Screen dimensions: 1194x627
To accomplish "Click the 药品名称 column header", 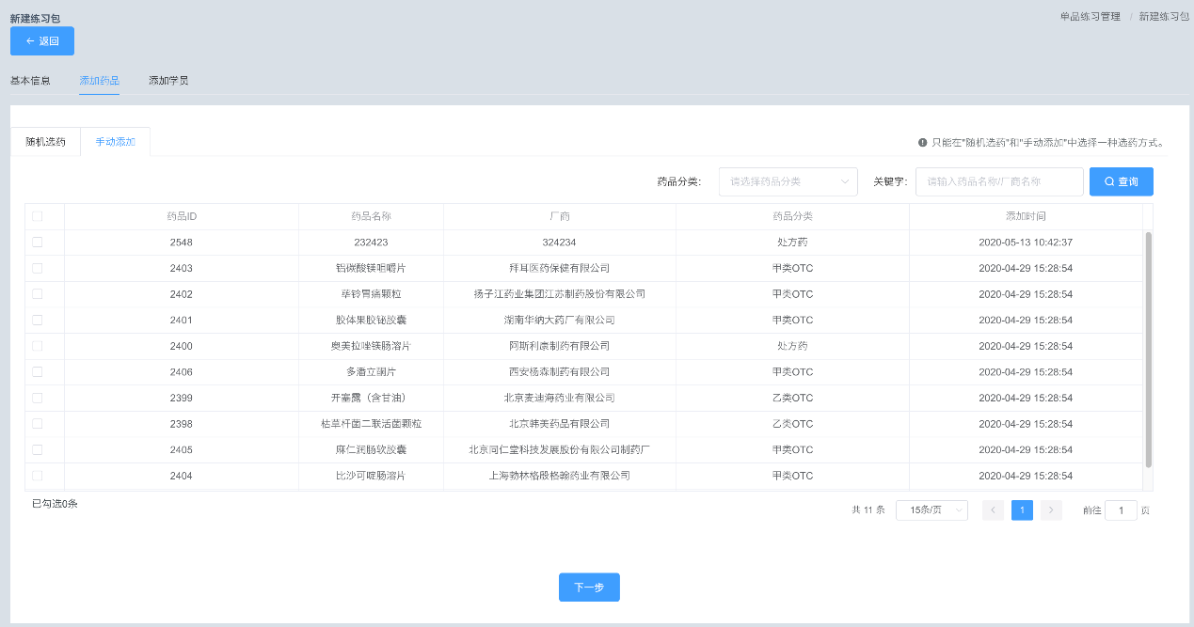I will [371, 216].
